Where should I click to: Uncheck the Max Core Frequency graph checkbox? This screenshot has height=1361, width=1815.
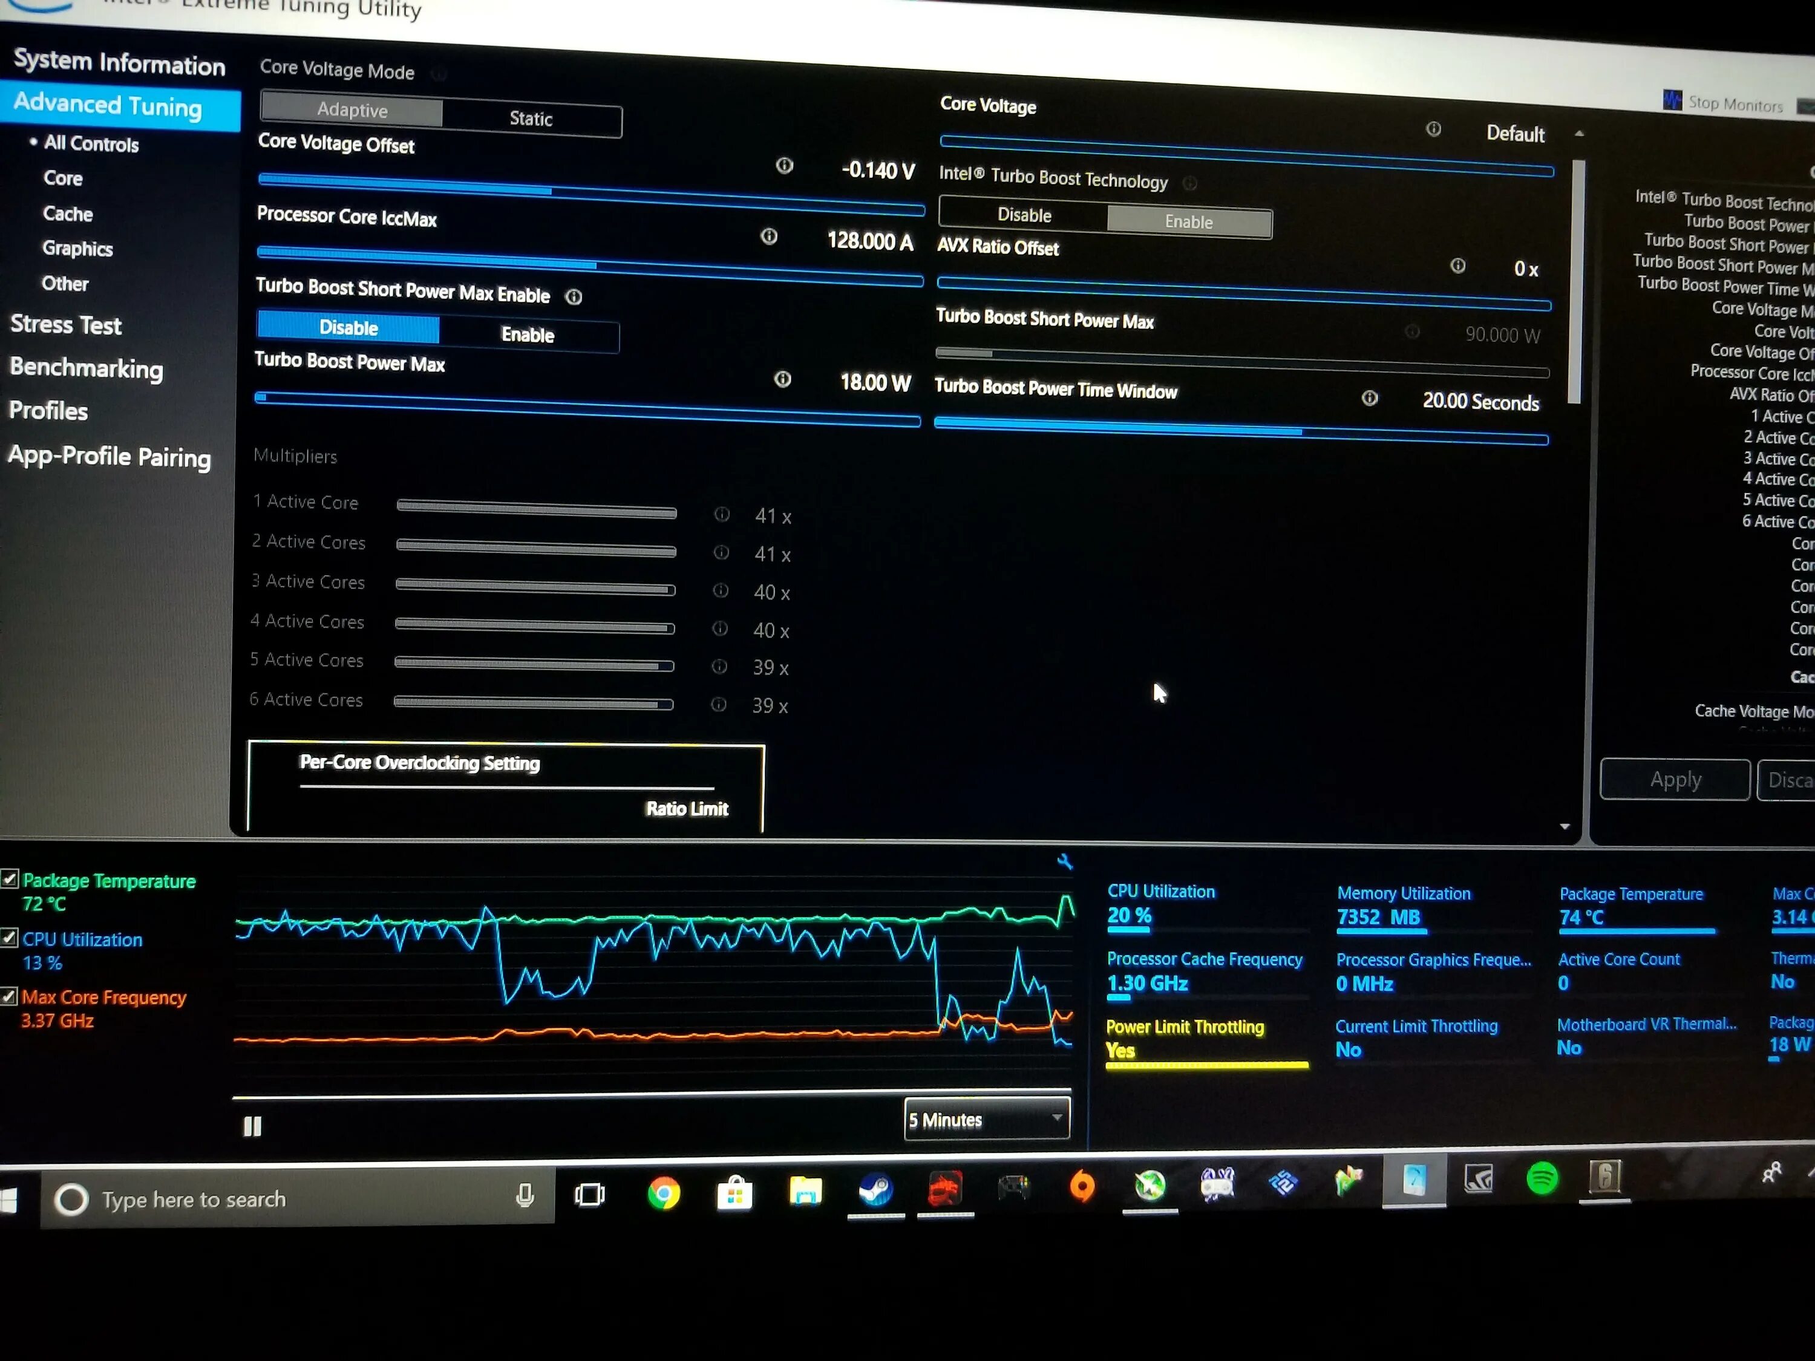pyautogui.click(x=9, y=996)
